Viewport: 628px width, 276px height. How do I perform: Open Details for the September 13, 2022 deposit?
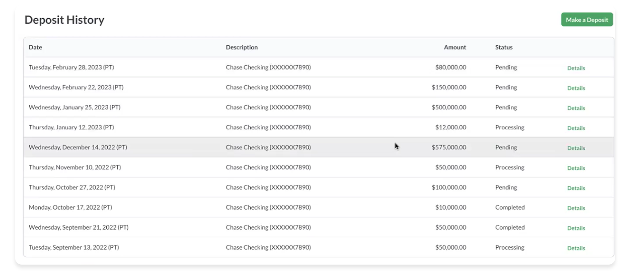(576, 248)
